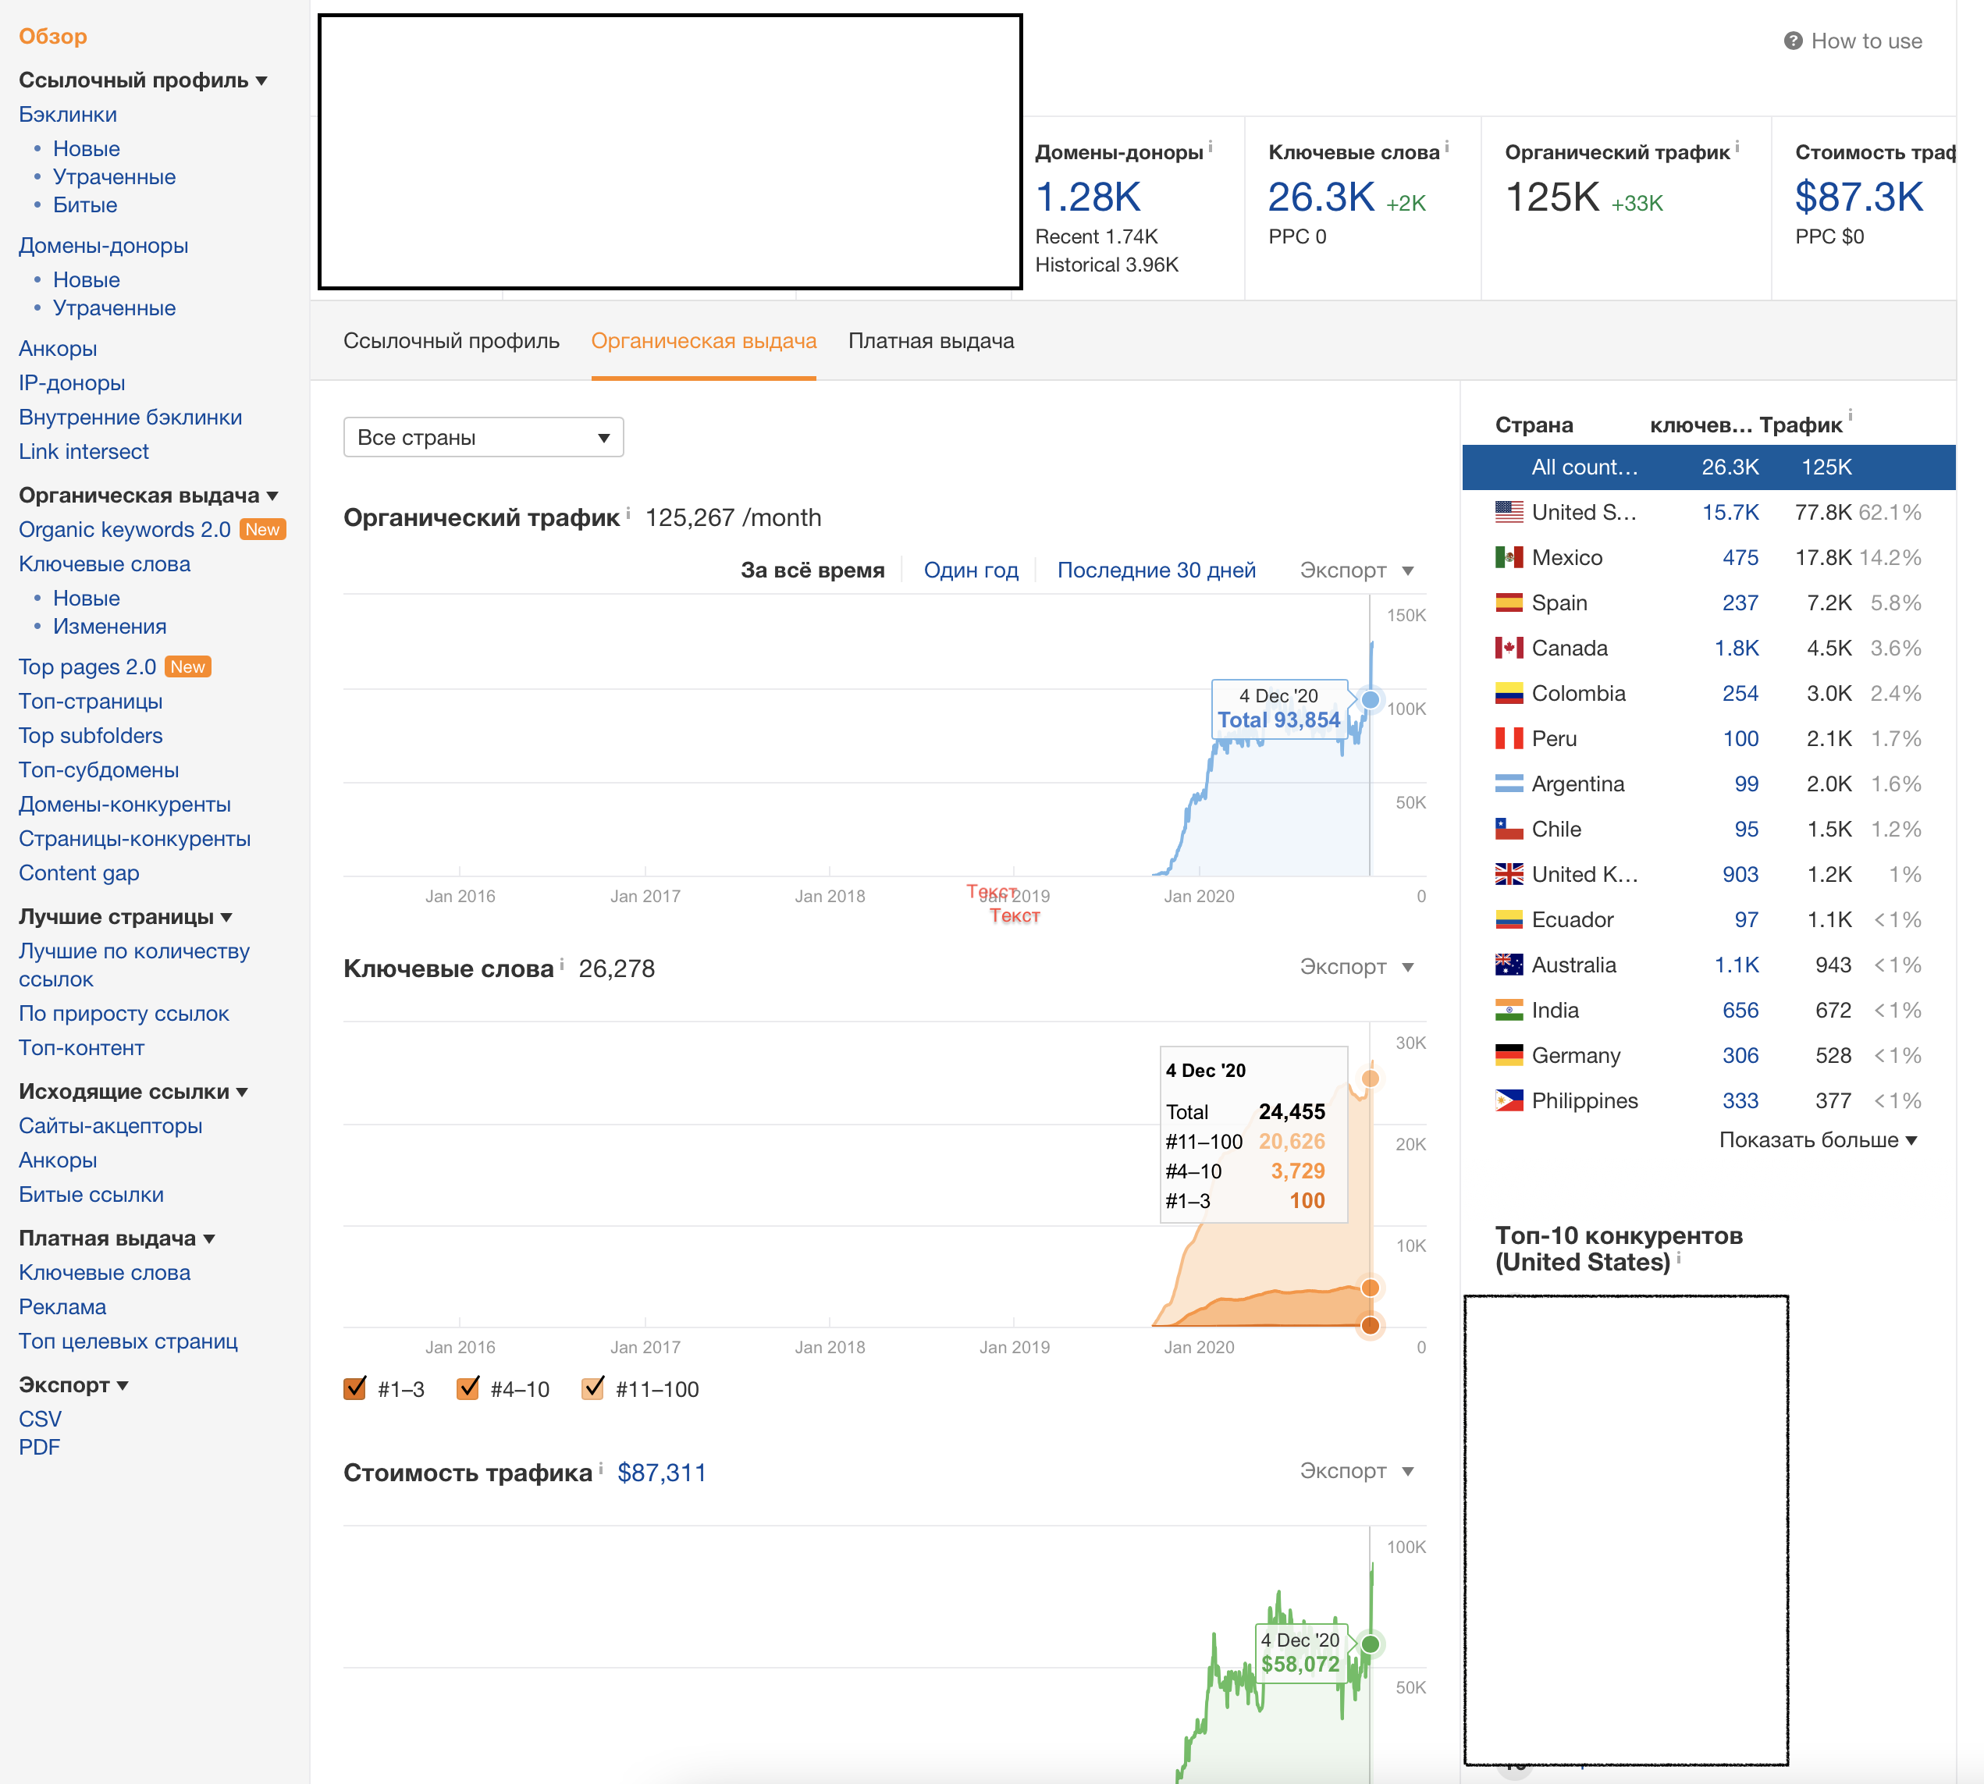This screenshot has width=1984, height=1784.
Task: Click the How to use question mark icon
Action: (1793, 41)
